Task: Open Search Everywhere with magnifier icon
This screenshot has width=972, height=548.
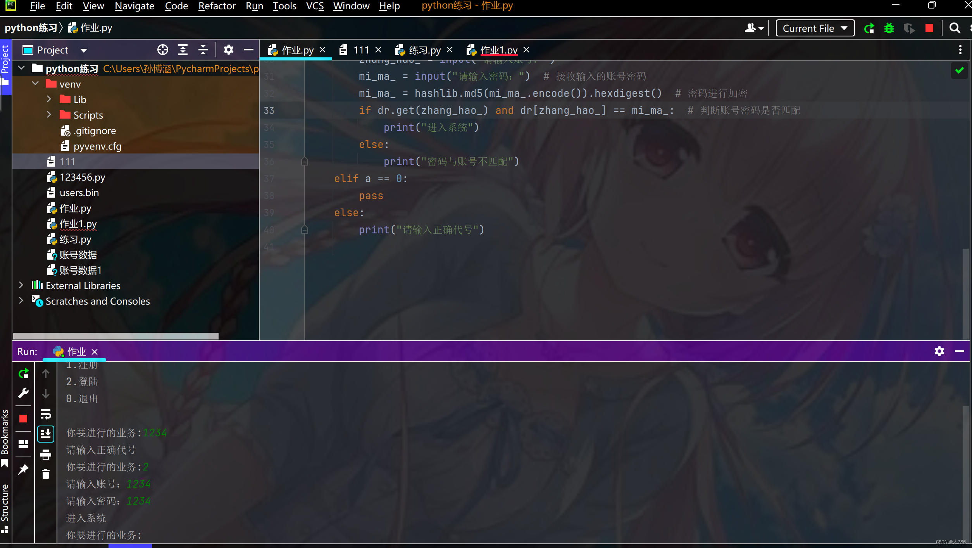Action: (x=955, y=28)
